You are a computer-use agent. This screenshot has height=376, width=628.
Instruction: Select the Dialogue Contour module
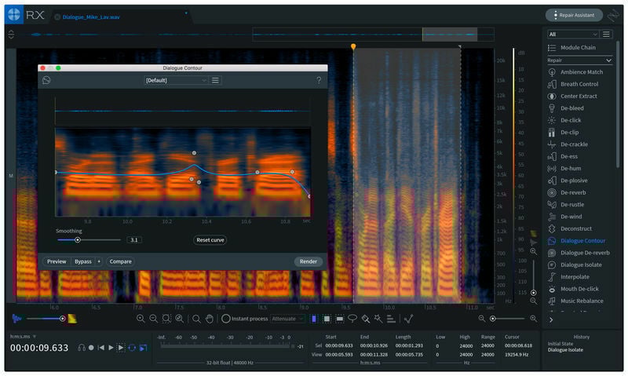577,241
